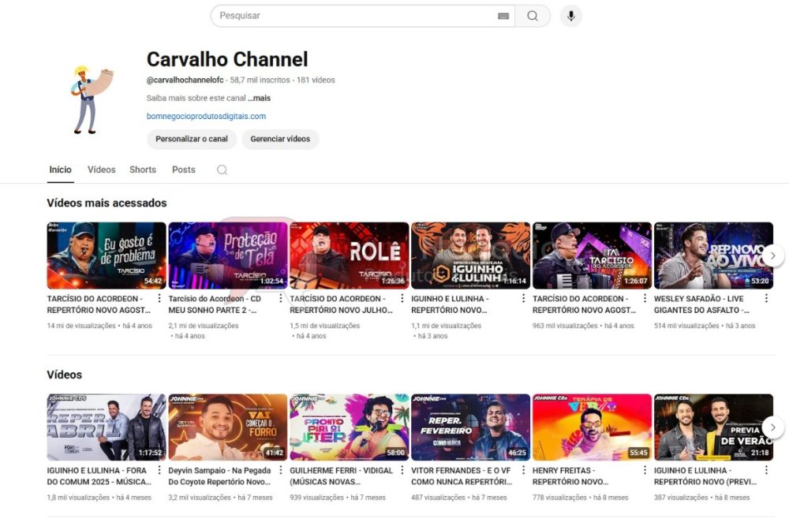Open options menu for Iguinho e Lulinha Previa video
The width and height of the screenshot is (789, 526).
click(x=766, y=470)
